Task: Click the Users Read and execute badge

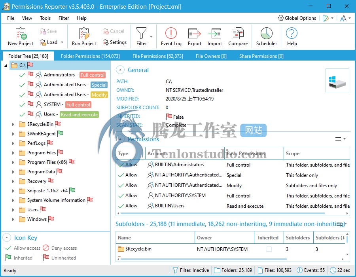Action: (79, 114)
